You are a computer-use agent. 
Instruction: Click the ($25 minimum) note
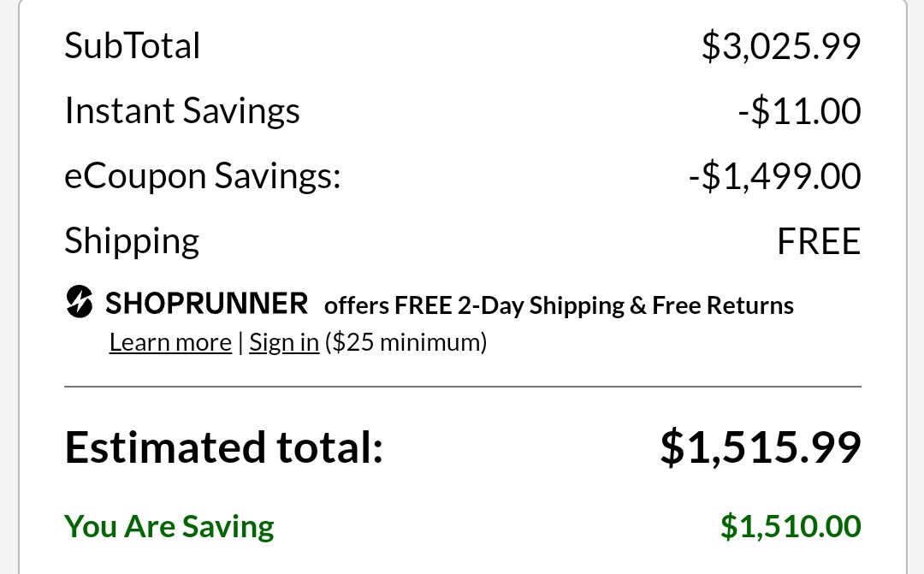pyautogui.click(x=406, y=342)
